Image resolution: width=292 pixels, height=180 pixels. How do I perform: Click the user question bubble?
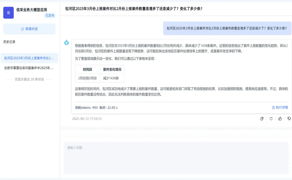[227, 28]
